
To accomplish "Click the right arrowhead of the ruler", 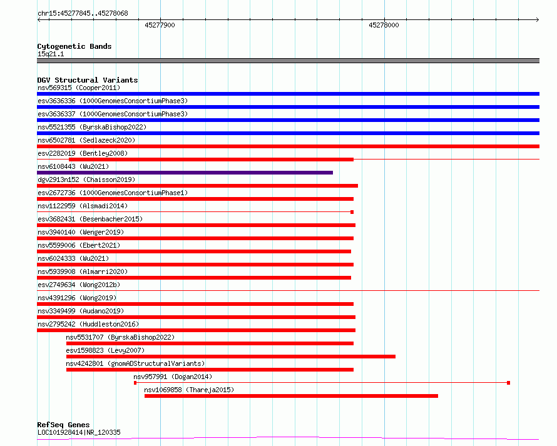I will click(x=538, y=19).
